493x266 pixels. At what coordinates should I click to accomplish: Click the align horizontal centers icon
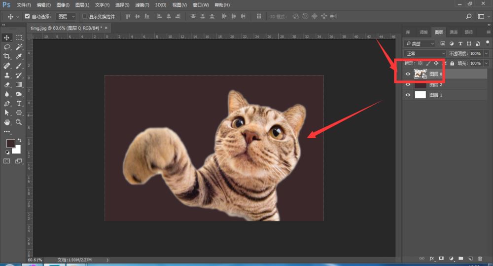tap(169, 16)
